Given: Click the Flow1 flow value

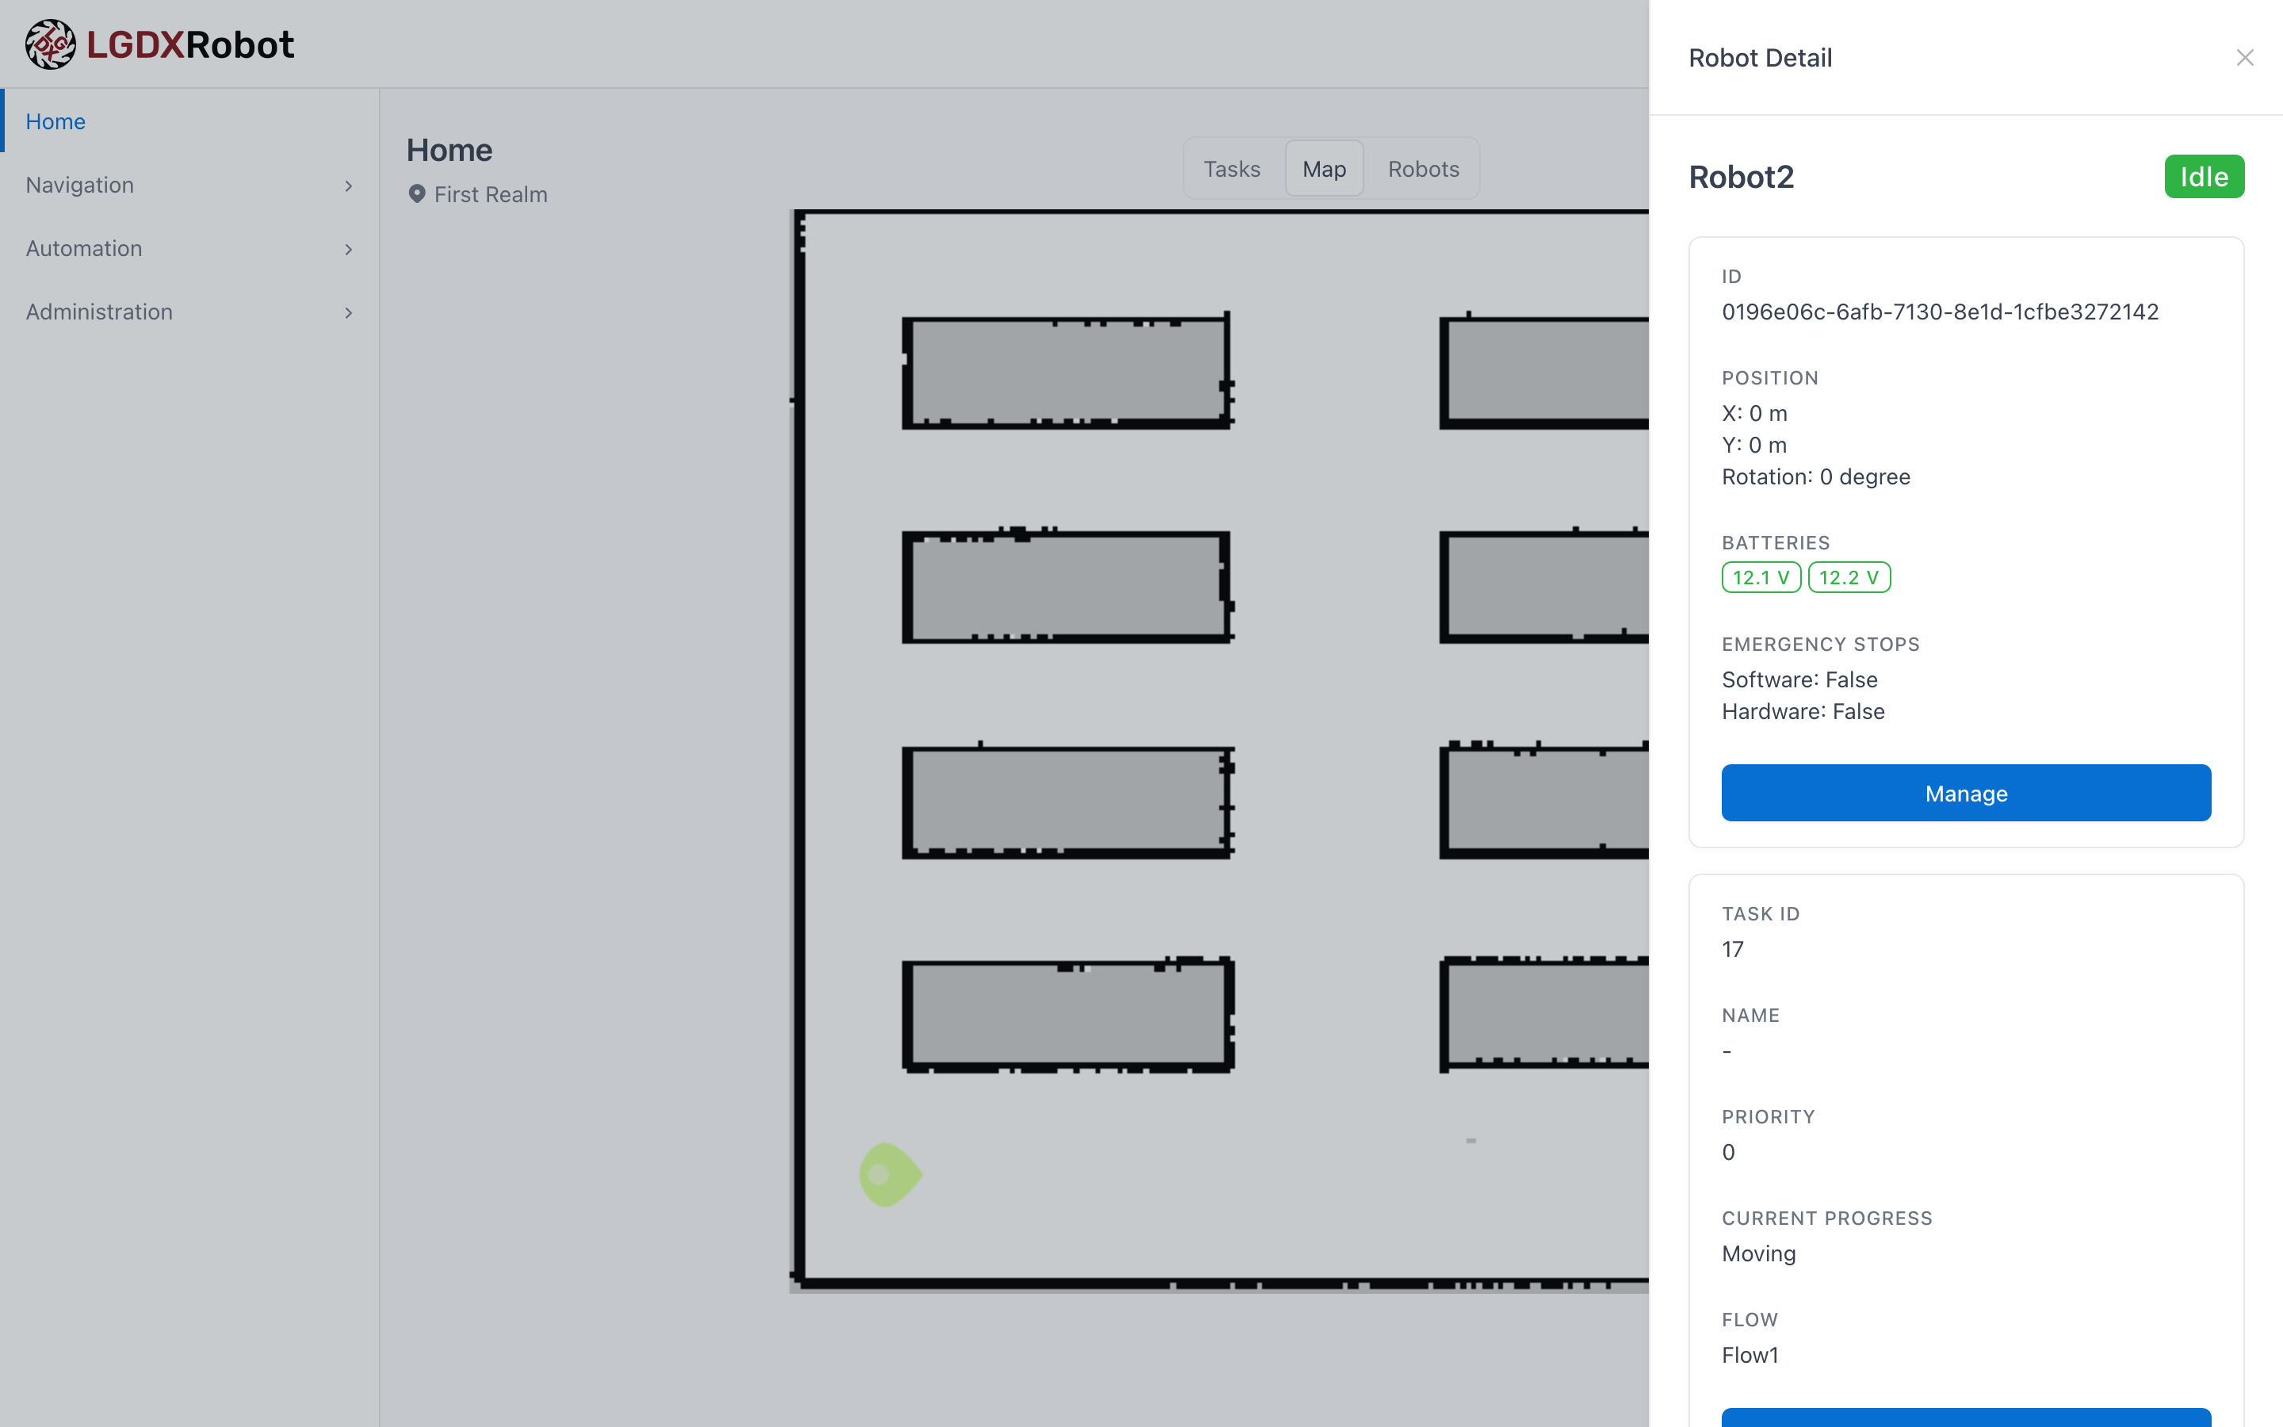Looking at the screenshot, I should click(1750, 1356).
